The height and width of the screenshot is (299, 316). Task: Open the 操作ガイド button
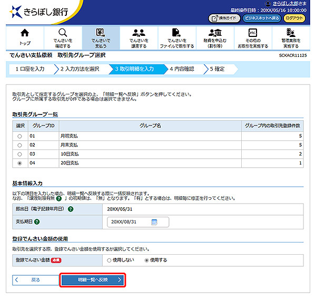pos(224,18)
